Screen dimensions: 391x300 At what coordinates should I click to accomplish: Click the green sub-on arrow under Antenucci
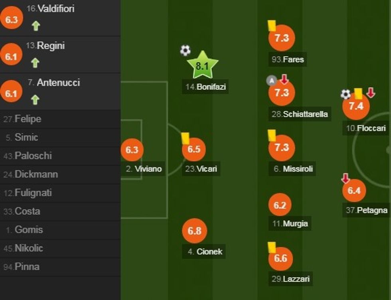pyautogui.click(x=35, y=100)
